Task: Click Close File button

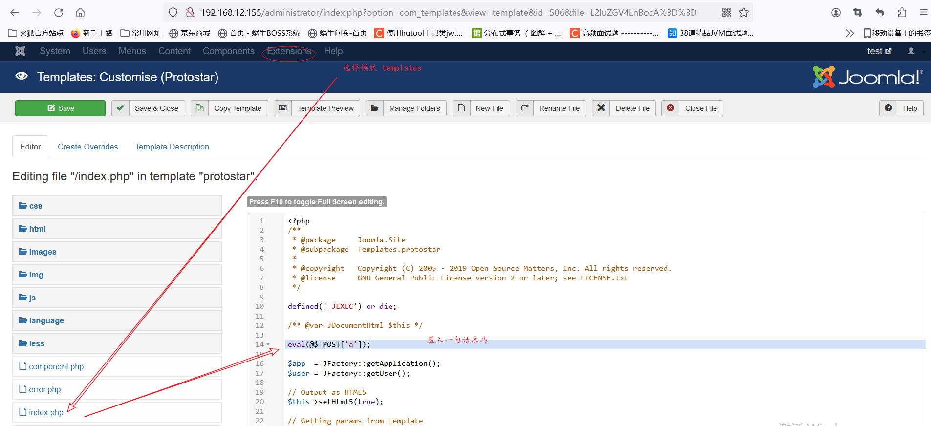Action: coord(692,108)
